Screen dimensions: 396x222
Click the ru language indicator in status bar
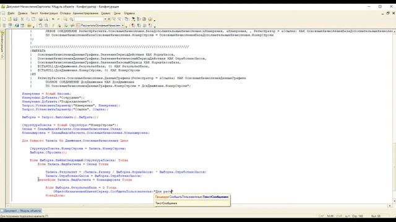click(x=347, y=216)
